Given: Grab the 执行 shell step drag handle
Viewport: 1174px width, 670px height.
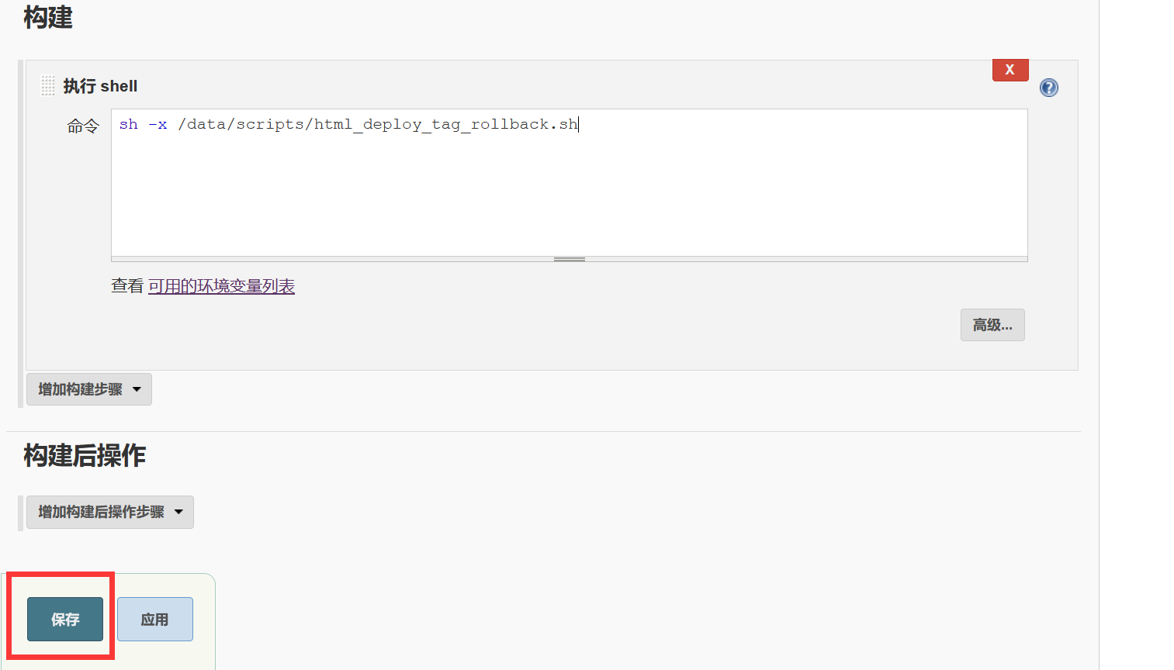Looking at the screenshot, I should tap(47, 85).
